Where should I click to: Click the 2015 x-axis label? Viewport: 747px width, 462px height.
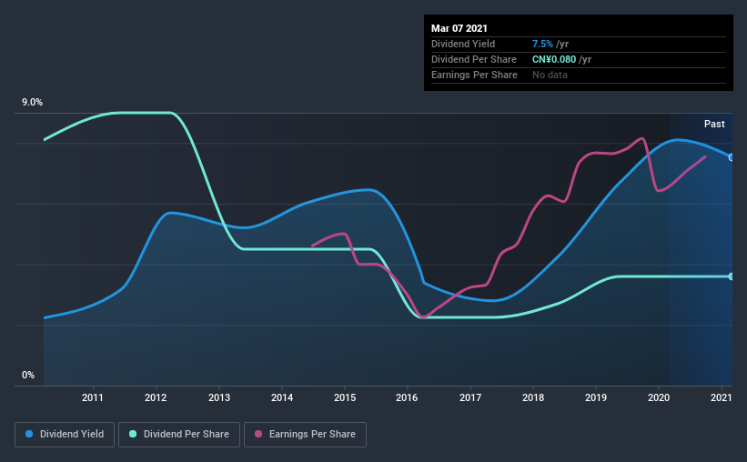point(345,397)
